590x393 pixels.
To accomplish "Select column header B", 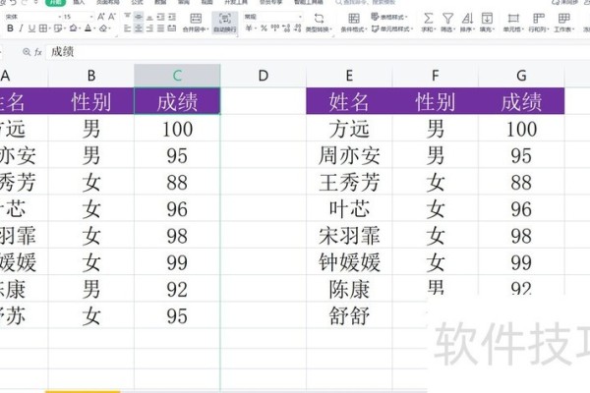I will (x=91, y=76).
